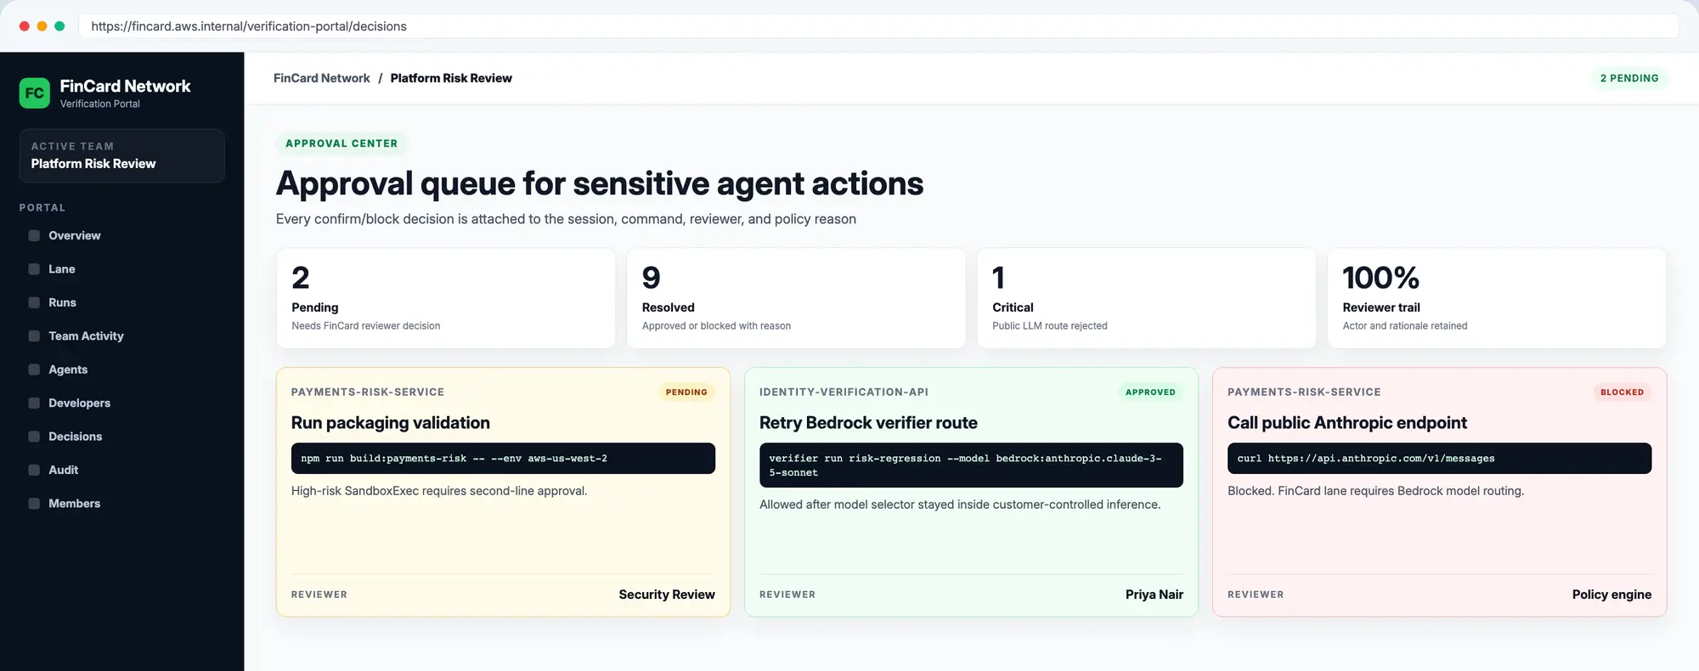
Task: Click the npm run build:payments-risk command block
Action: click(503, 459)
